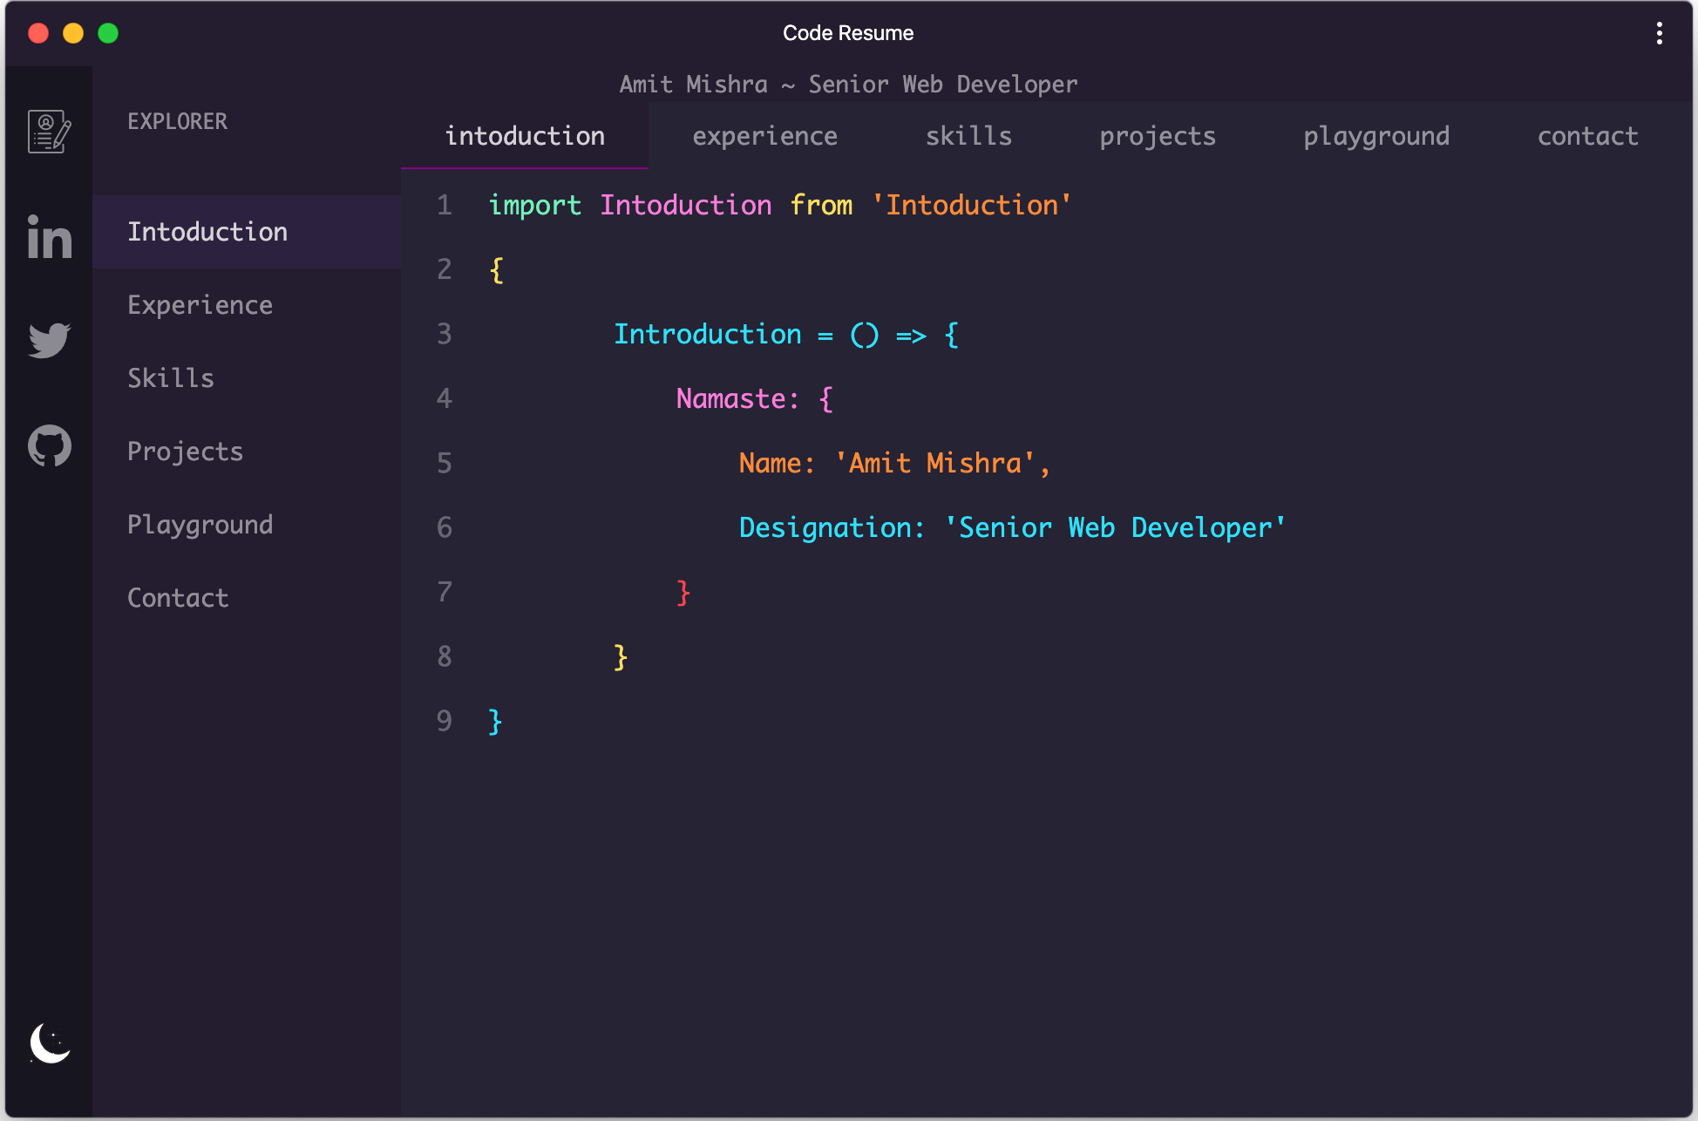Open the GitHub octocat icon
The image size is (1698, 1121).
tap(49, 445)
